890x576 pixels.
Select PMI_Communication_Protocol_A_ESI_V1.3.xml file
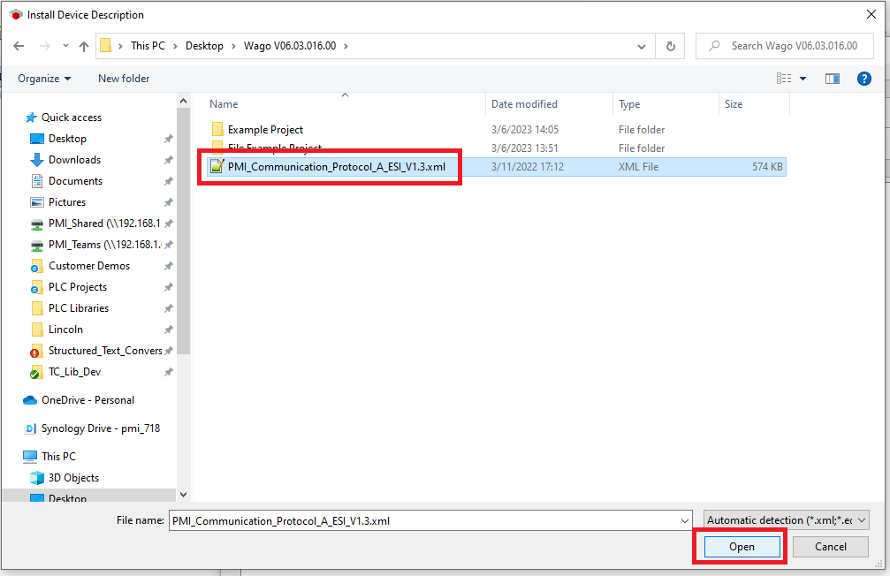click(x=336, y=167)
